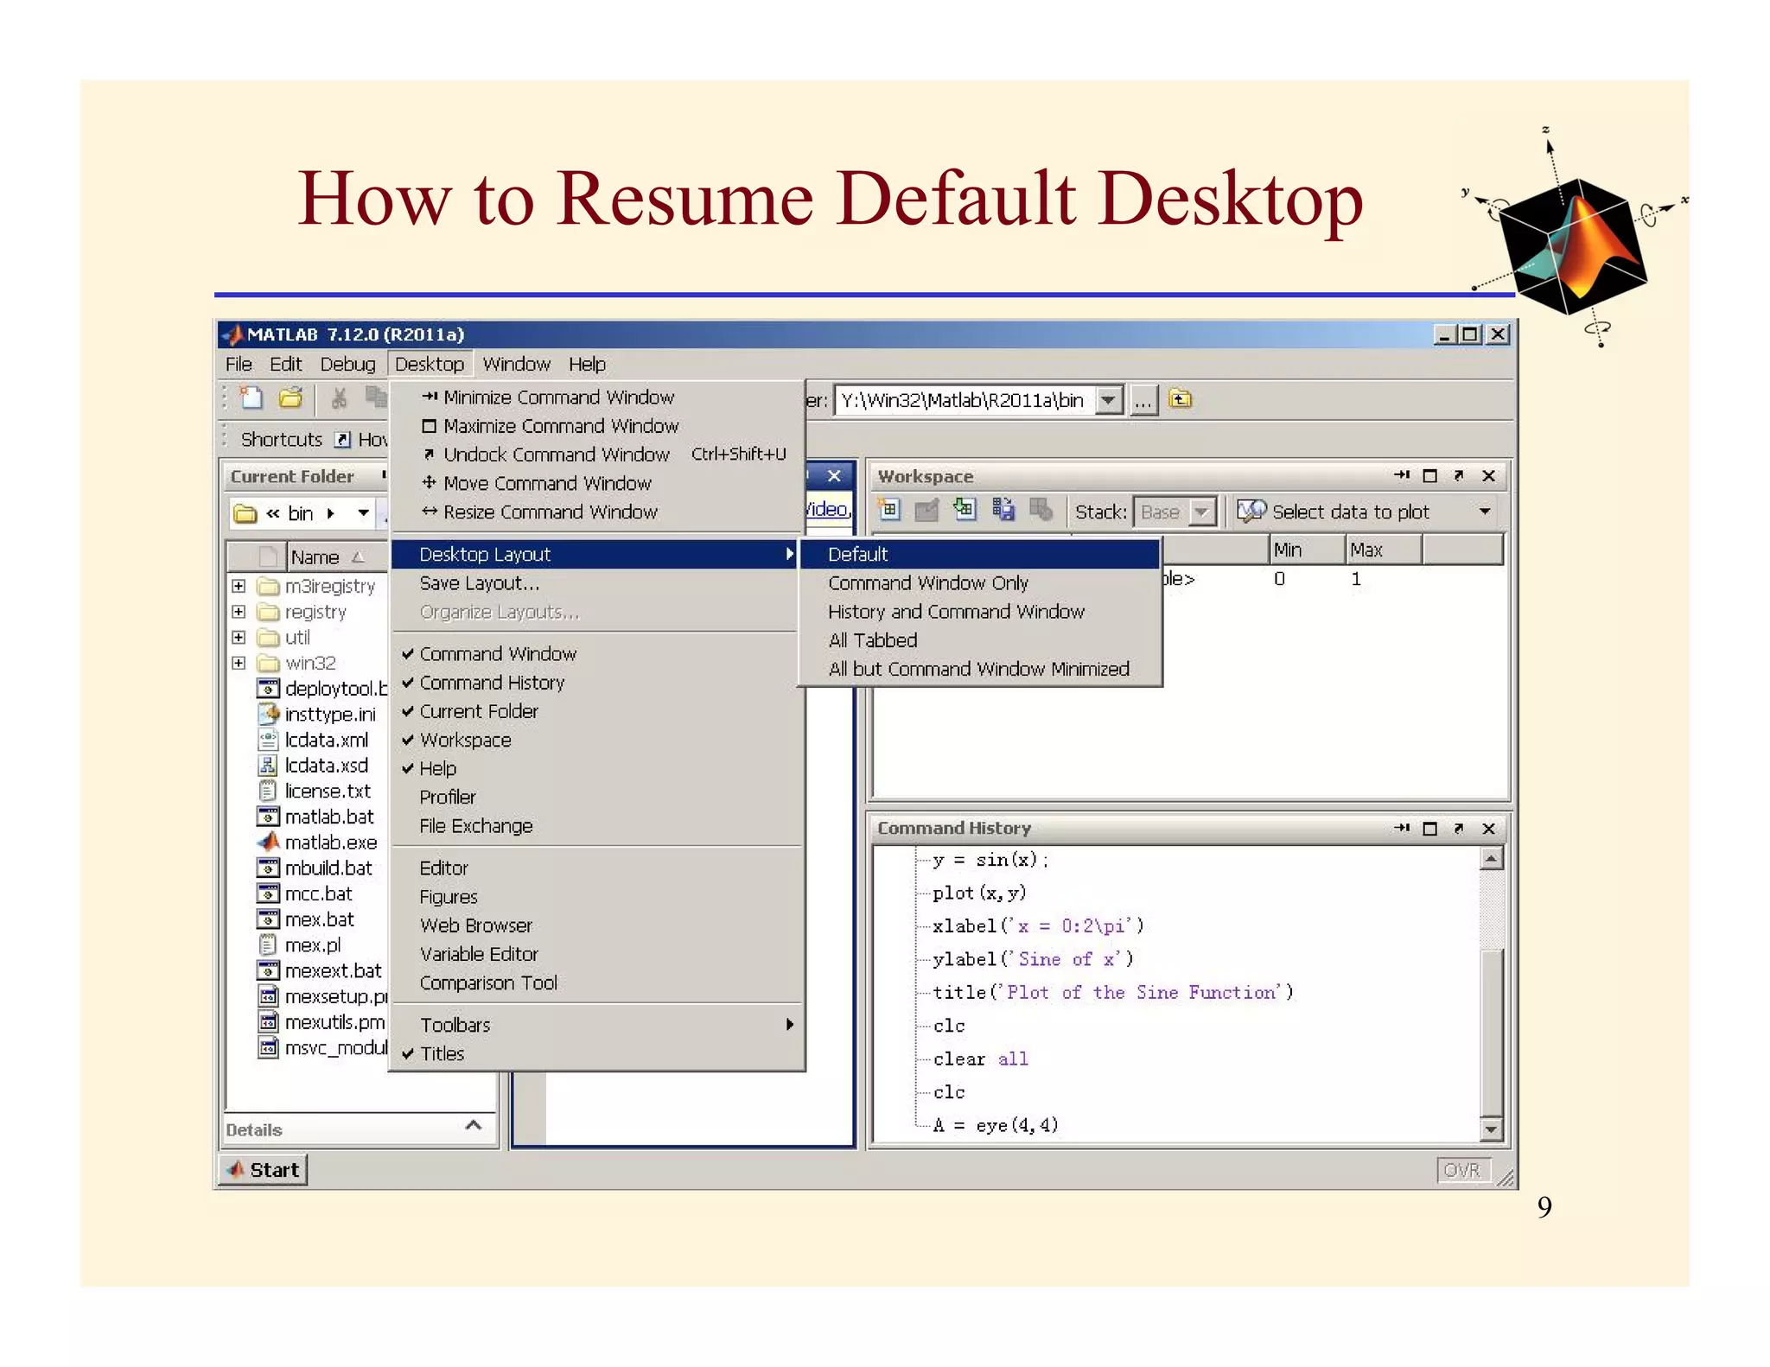The height and width of the screenshot is (1367, 1770).
Task: Expand the Desktop Layout submenu
Action: (596, 554)
